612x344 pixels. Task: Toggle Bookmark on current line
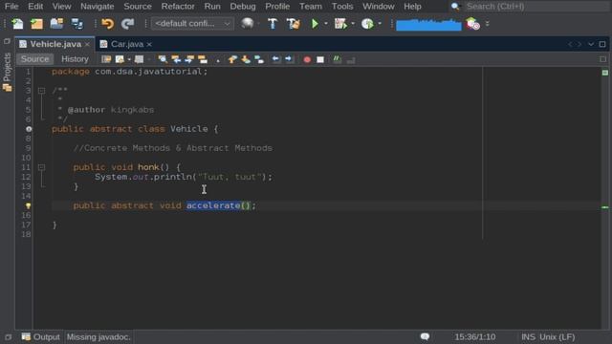pyautogui.click(x=259, y=59)
